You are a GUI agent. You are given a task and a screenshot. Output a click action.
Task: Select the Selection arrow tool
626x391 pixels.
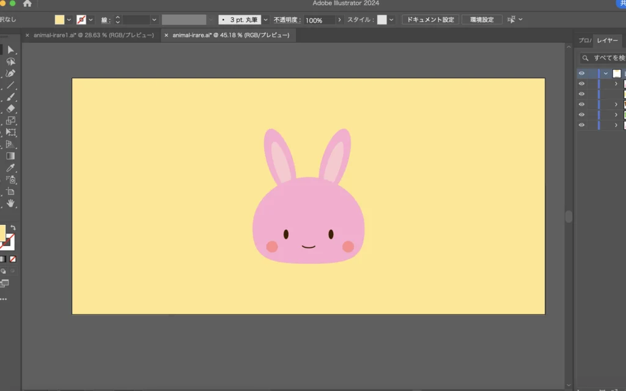(x=10, y=49)
